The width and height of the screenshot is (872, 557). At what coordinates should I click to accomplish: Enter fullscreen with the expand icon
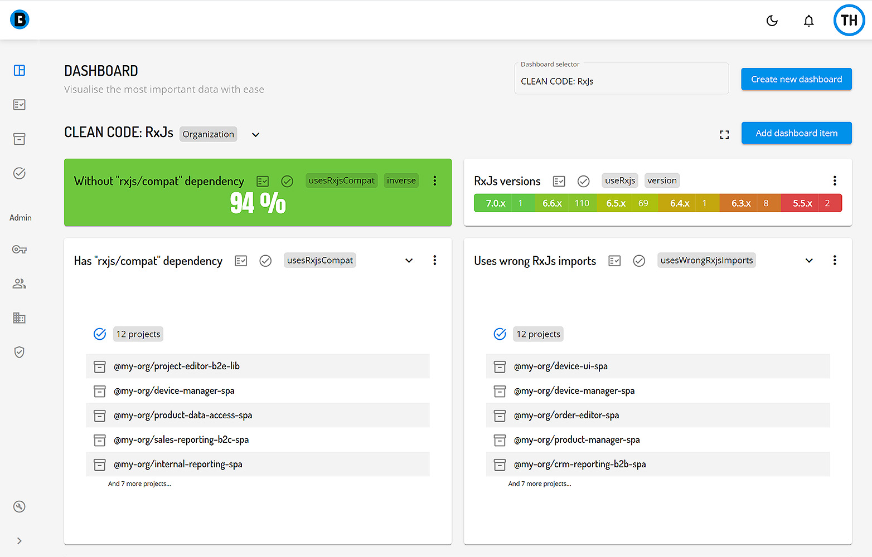724,135
